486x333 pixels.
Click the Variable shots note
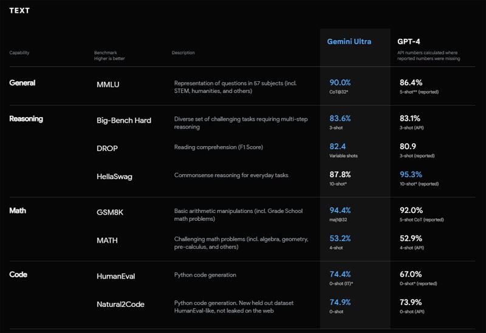tap(343, 156)
